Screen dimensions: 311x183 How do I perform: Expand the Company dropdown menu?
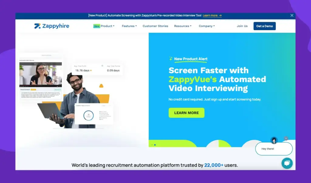pos(207,26)
